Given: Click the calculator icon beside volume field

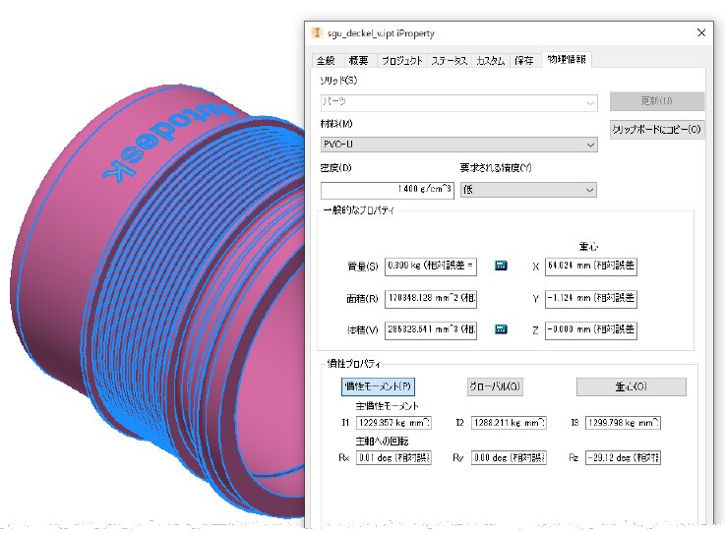Looking at the screenshot, I should tap(501, 329).
